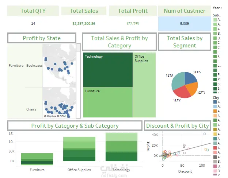Screen dimensions: 228x178
Task: Select Discount & Profit by City title
Action: [178, 126]
